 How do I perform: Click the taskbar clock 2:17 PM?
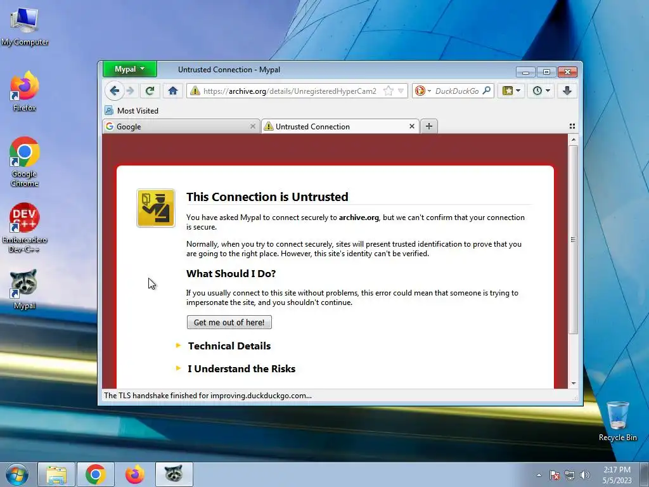pos(617,475)
